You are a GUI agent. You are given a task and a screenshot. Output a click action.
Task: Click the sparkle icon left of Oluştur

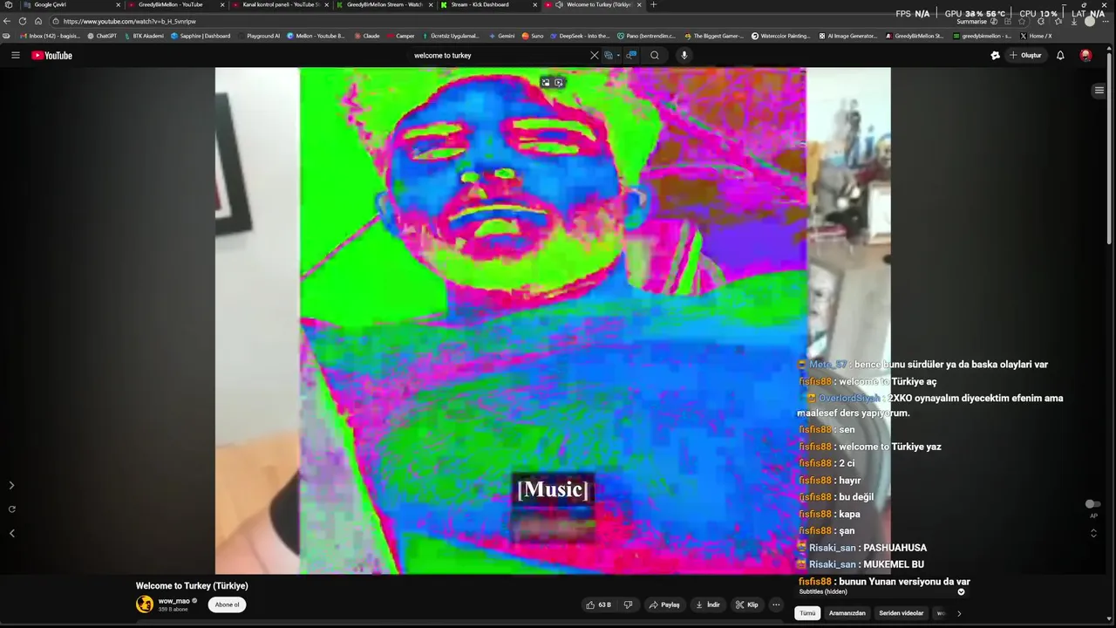pyautogui.click(x=995, y=55)
